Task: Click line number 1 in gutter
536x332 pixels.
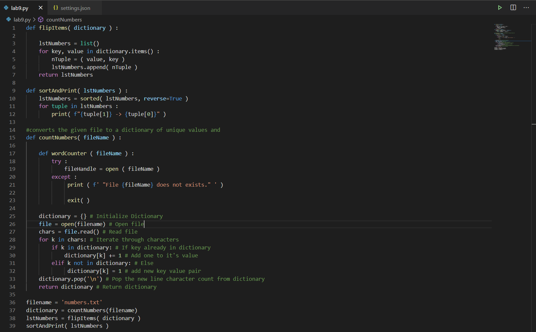Action: click(14, 28)
